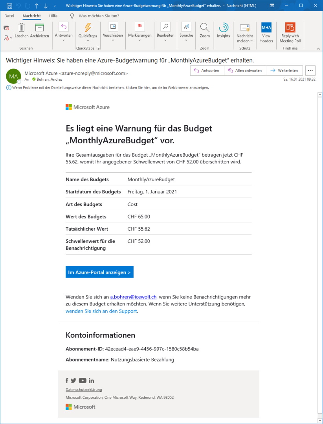The width and height of the screenshot is (323, 424).
Task: Open the Datei menu
Action: [9, 16]
